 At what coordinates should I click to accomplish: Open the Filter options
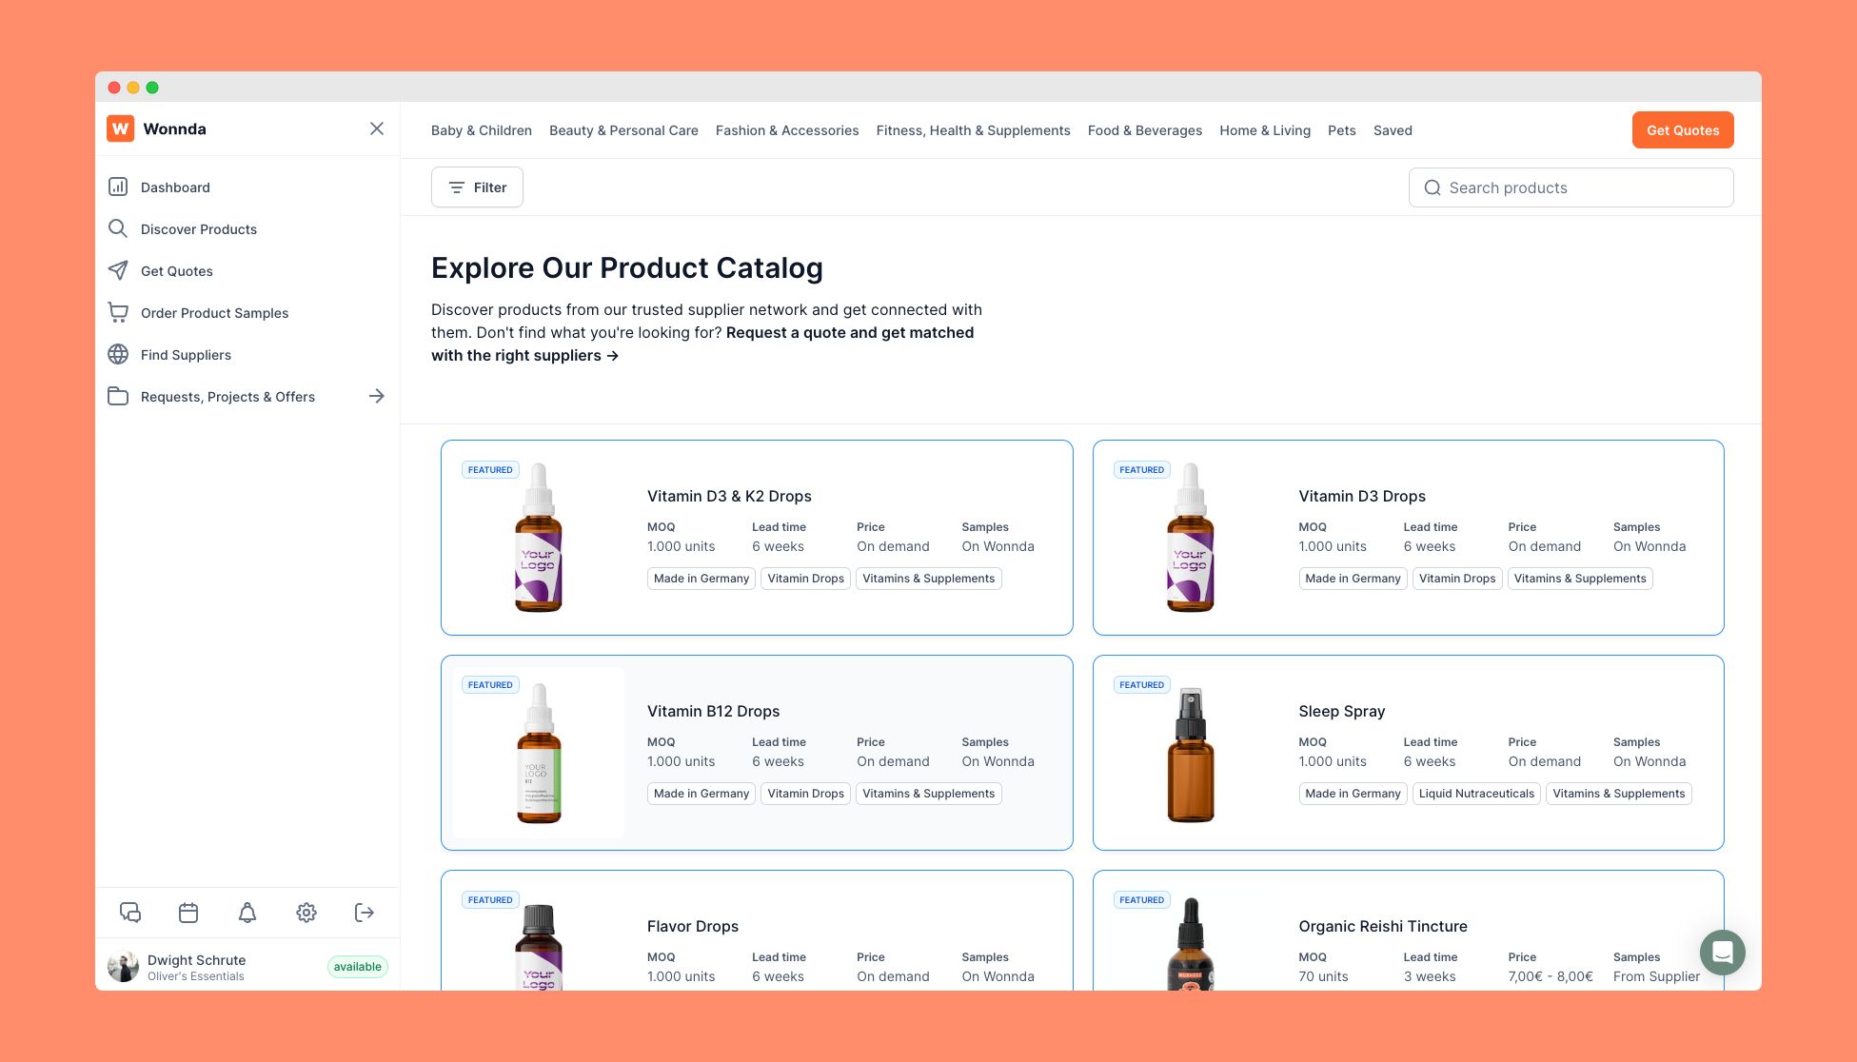click(477, 187)
